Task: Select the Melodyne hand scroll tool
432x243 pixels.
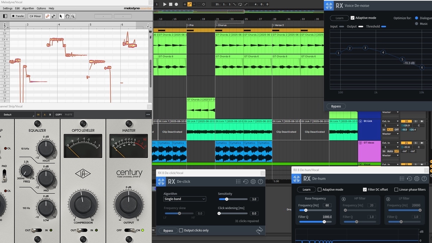Action: [67, 16]
